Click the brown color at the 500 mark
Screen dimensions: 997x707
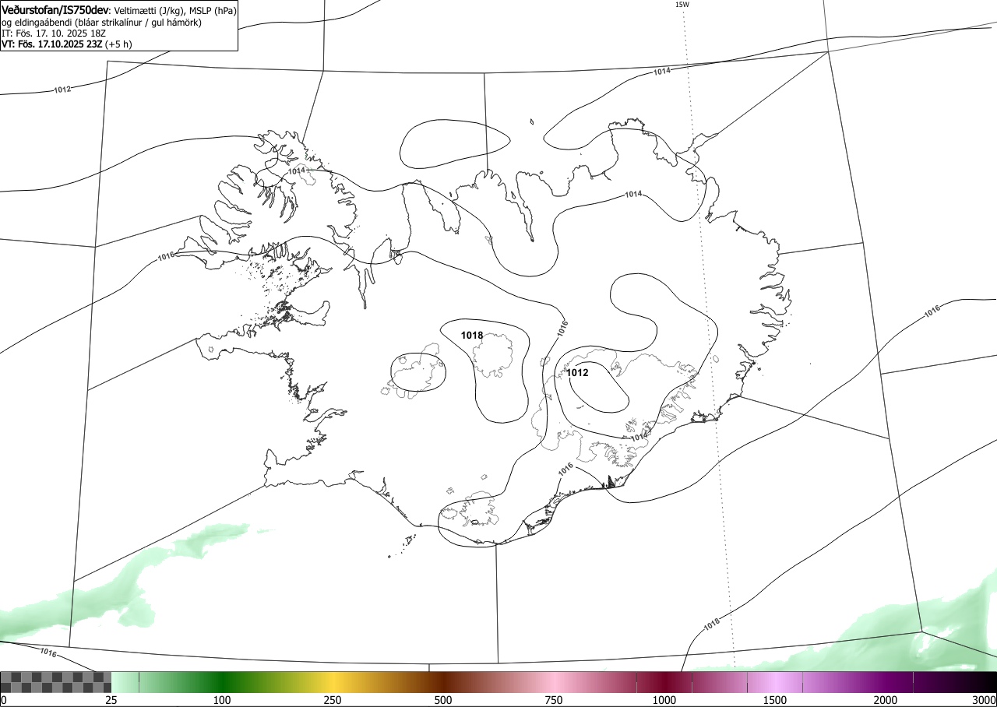click(x=443, y=682)
